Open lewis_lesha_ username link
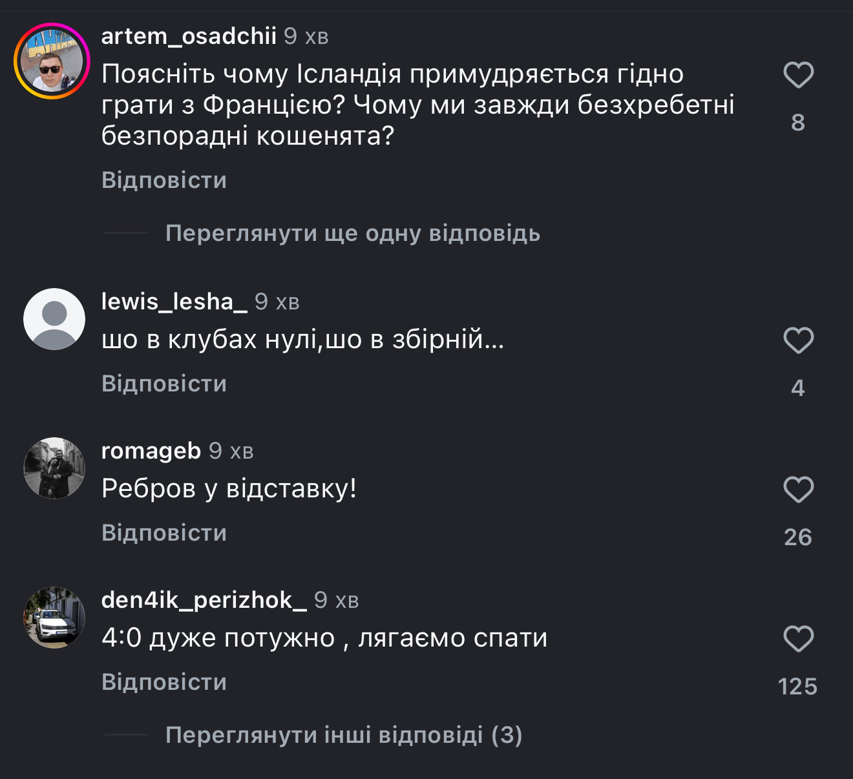Image resolution: width=853 pixels, height=779 pixels. [174, 302]
